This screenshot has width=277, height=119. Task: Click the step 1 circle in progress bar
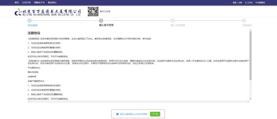(x=29, y=20)
